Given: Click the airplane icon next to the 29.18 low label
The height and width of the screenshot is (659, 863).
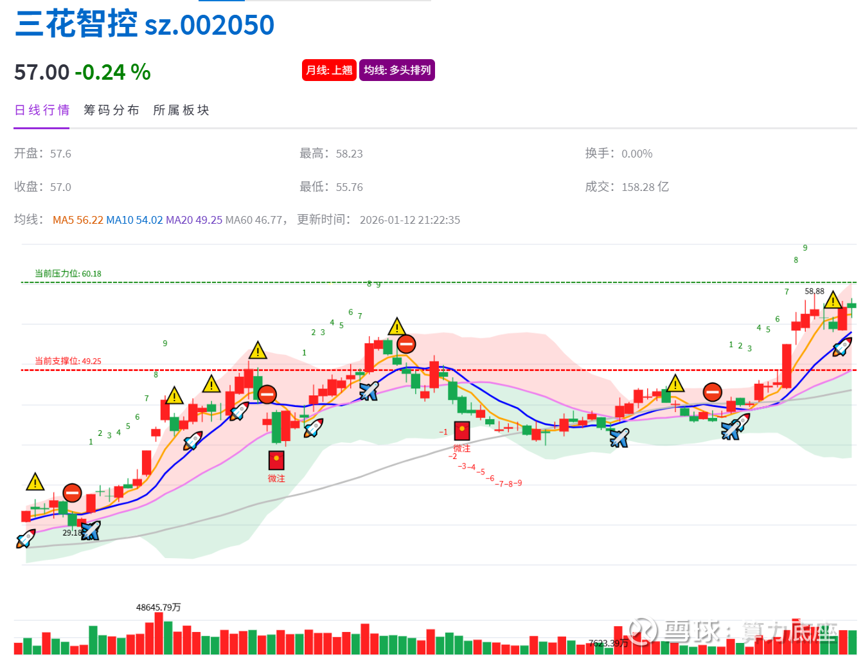Looking at the screenshot, I should coord(91,530).
